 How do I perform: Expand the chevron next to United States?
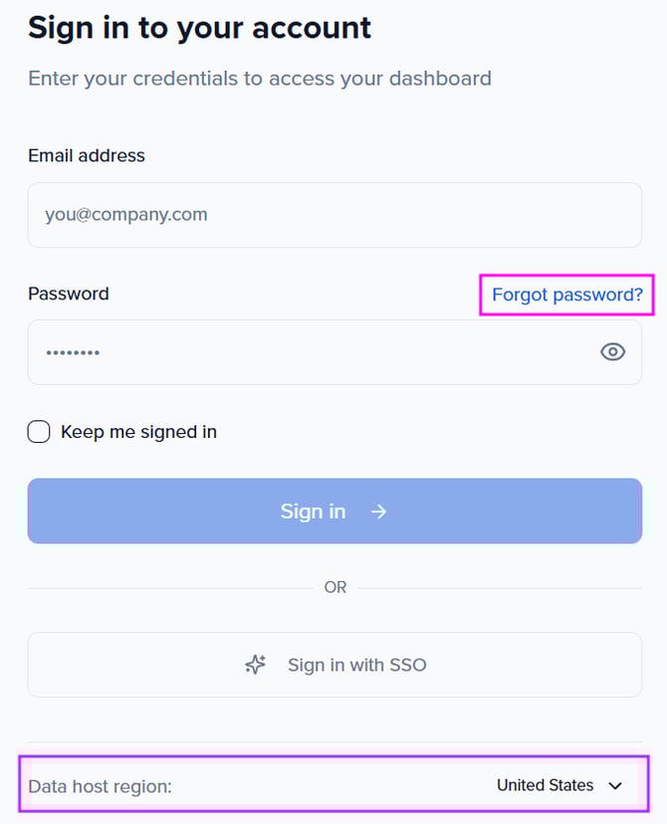pyautogui.click(x=615, y=786)
